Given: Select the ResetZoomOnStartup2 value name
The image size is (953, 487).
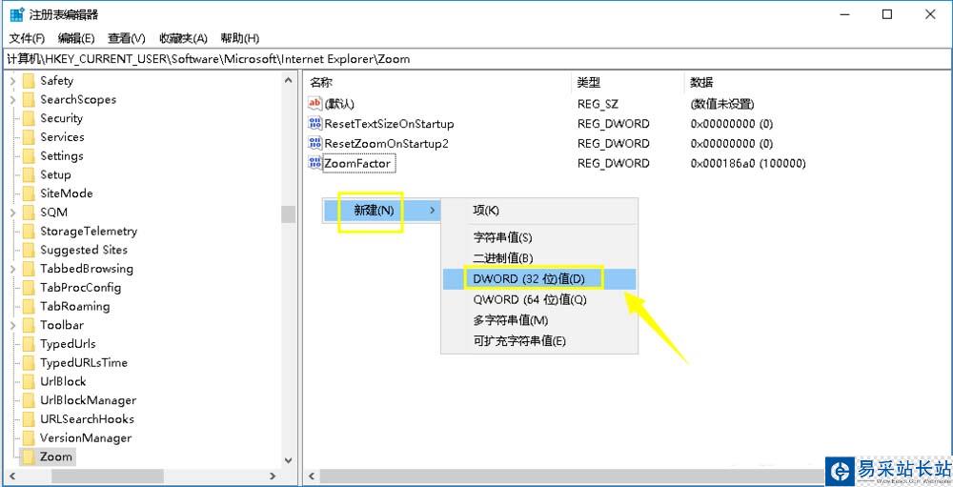Looking at the screenshot, I should point(387,144).
